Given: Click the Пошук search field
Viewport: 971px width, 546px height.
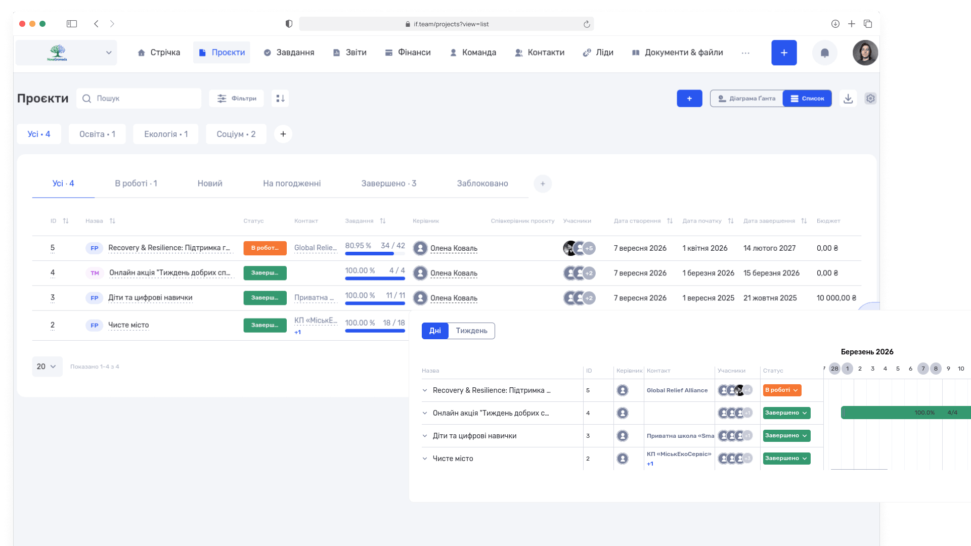Looking at the screenshot, I should click(x=139, y=99).
